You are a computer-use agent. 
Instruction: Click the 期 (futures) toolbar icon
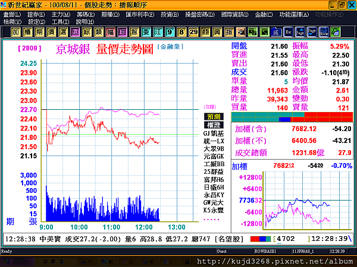[x=39, y=32]
